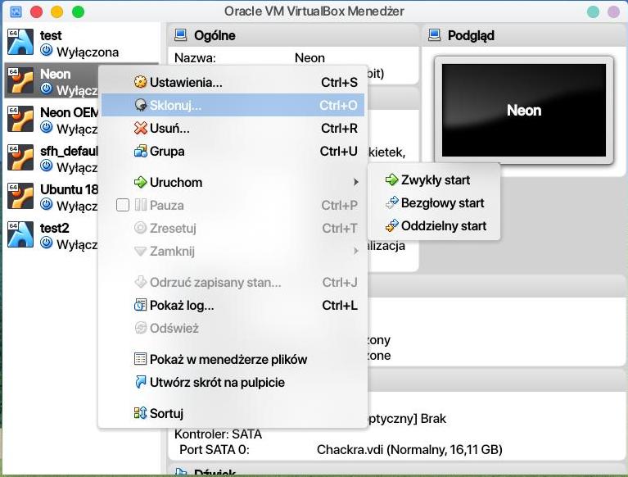Click the file manager list icon
Screen dimensions: 628x477
[140, 359]
